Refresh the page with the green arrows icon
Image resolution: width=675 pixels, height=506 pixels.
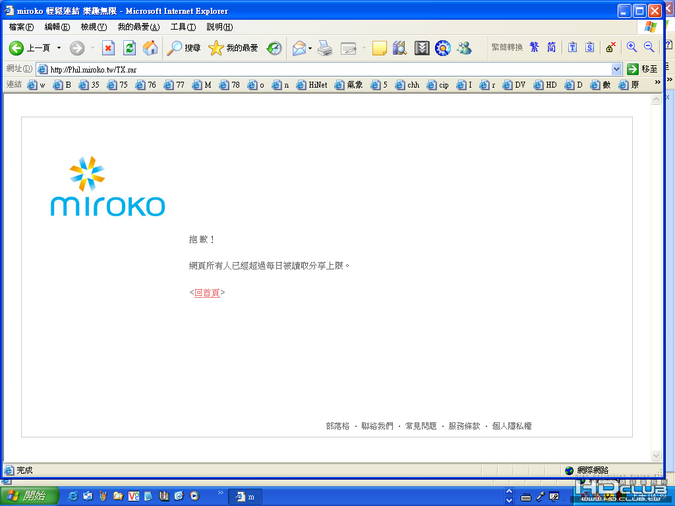pos(129,47)
